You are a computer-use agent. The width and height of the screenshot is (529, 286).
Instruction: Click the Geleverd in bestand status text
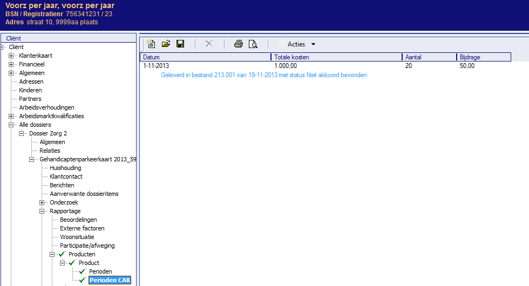[x=263, y=75]
